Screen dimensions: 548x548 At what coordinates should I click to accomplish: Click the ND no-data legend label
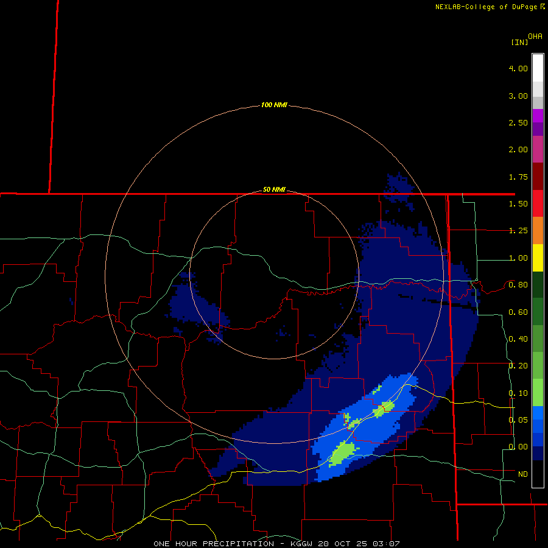523,474
